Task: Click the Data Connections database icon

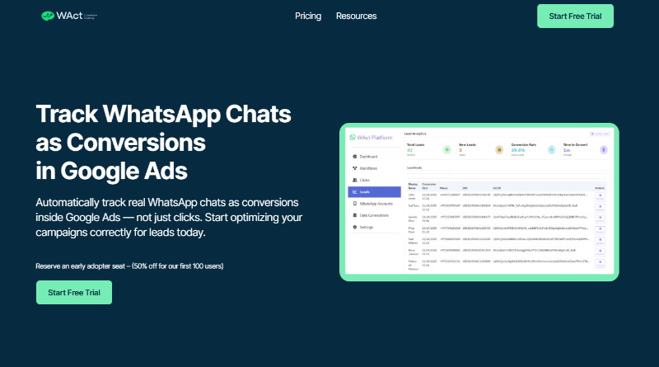Action: tap(354, 214)
